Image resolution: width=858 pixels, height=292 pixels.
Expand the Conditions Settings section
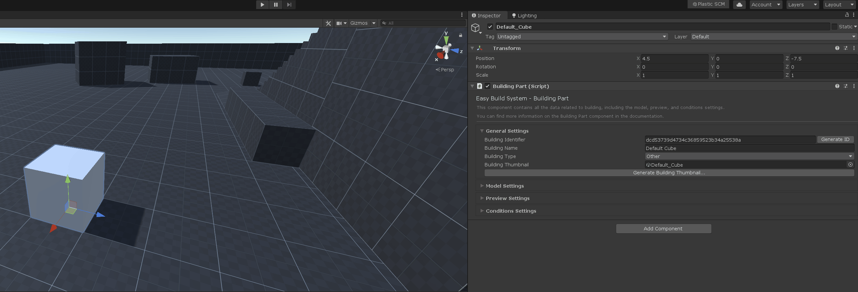point(510,211)
